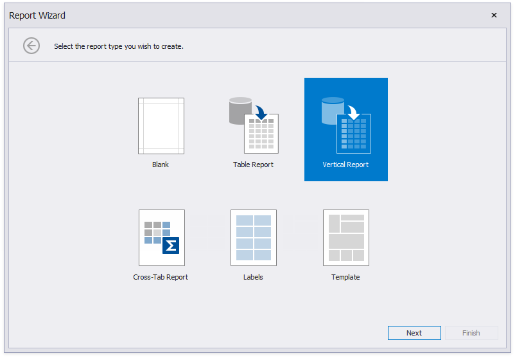Choose the Table Report icon
Screen dimensions: 515x358
(x=254, y=126)
